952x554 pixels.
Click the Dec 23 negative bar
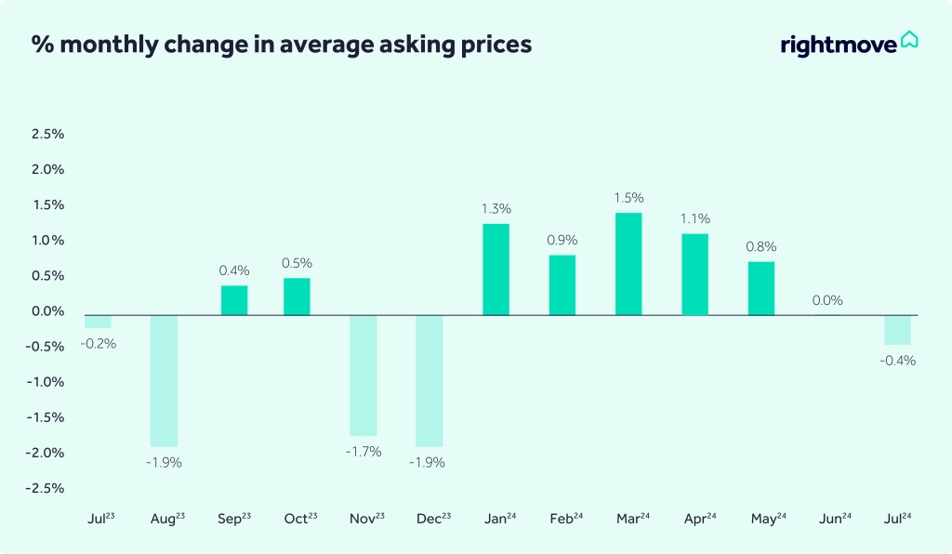[430, 381]
